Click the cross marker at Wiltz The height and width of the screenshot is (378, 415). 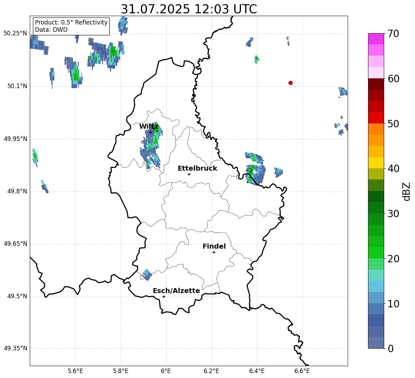point(150,132)
